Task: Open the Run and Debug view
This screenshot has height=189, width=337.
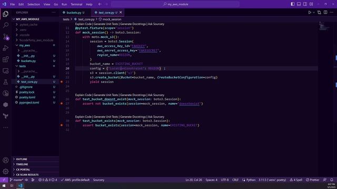Action: coord(6,48)
